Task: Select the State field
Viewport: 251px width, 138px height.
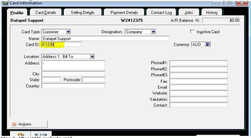Action: click(x=51, y=80)
